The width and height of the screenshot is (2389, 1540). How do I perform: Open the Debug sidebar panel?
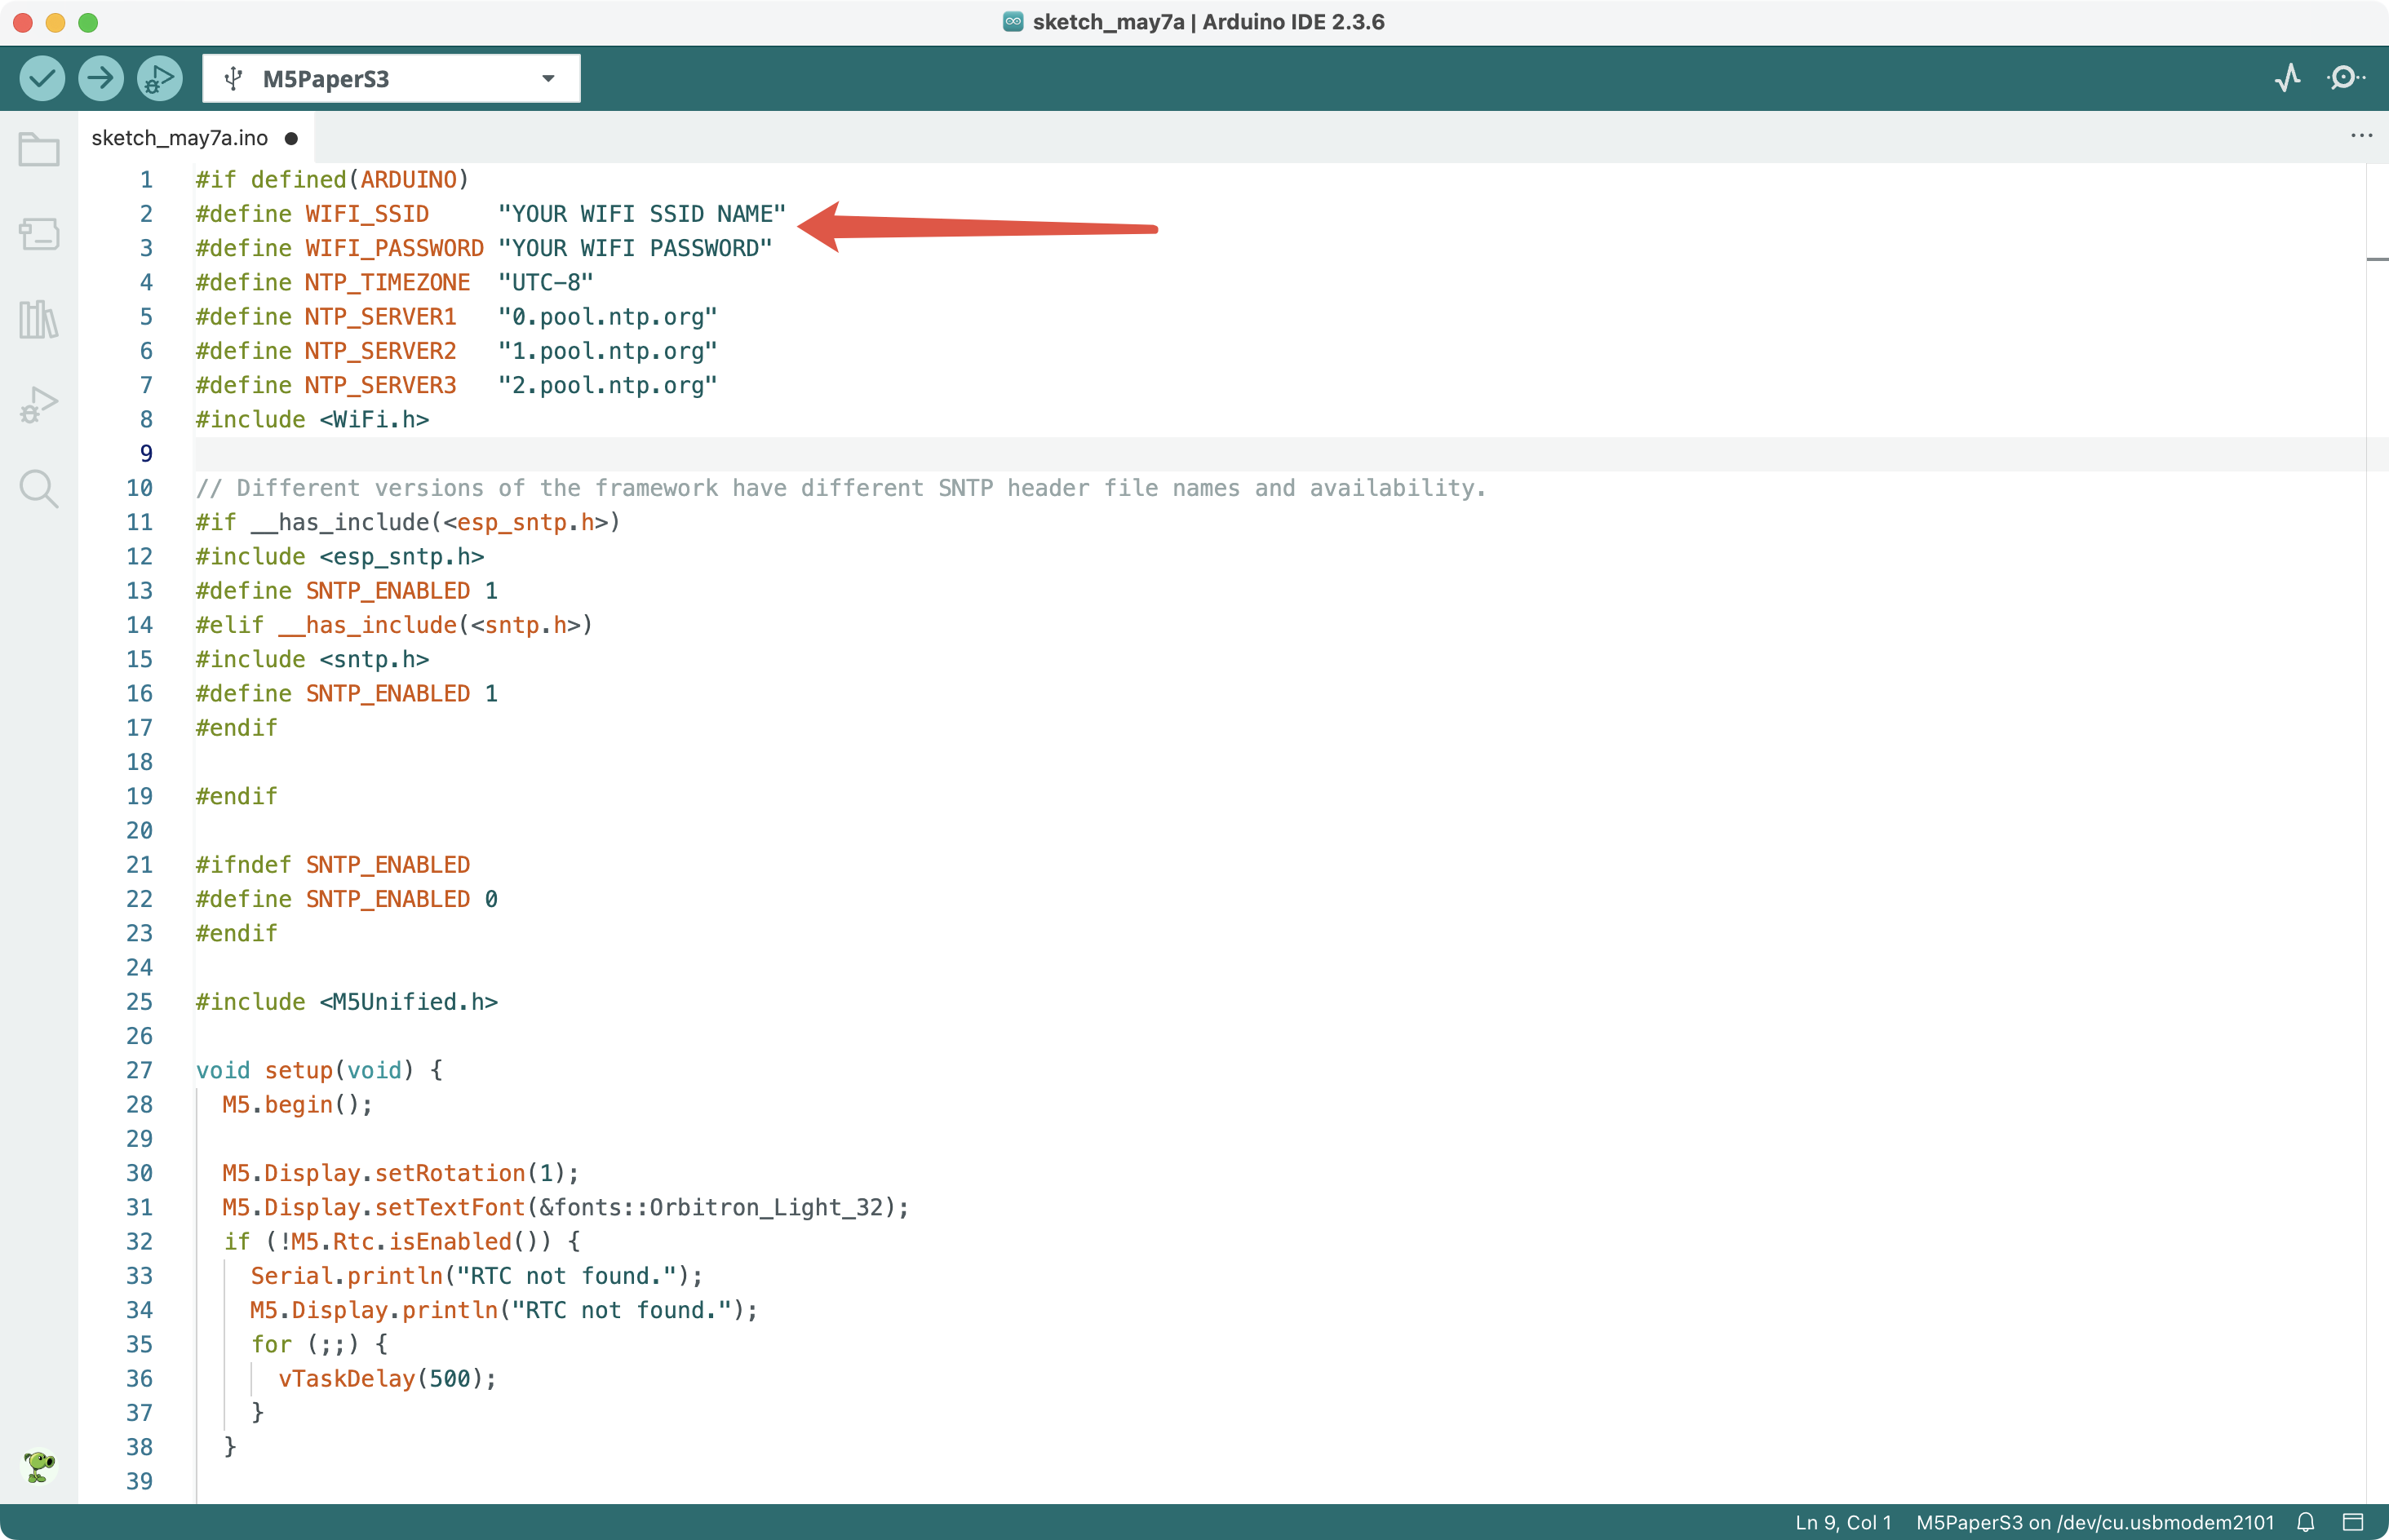click(39, 404)
